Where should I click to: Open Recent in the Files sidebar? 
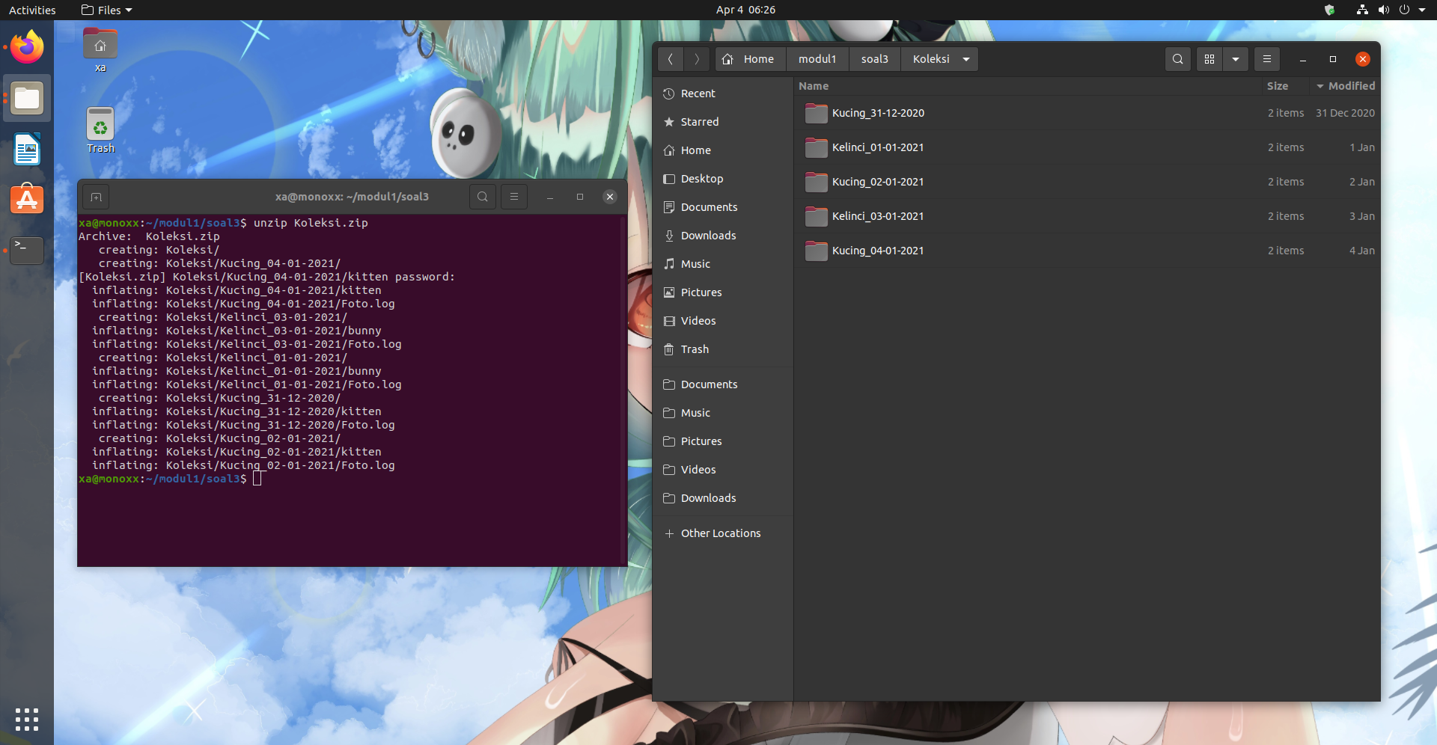(723, 93)
